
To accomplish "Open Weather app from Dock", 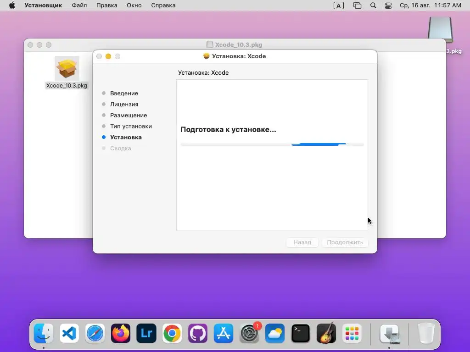I will 275,333.
